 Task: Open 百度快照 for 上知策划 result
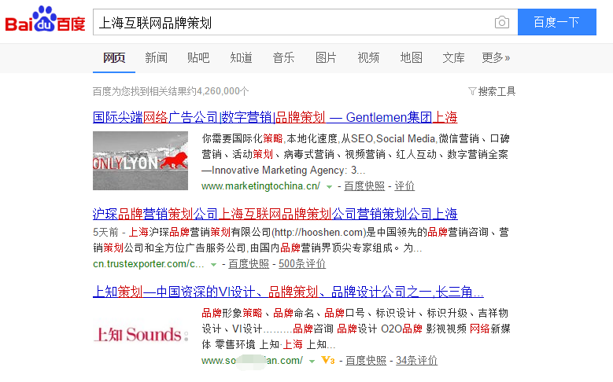[366, 361]
